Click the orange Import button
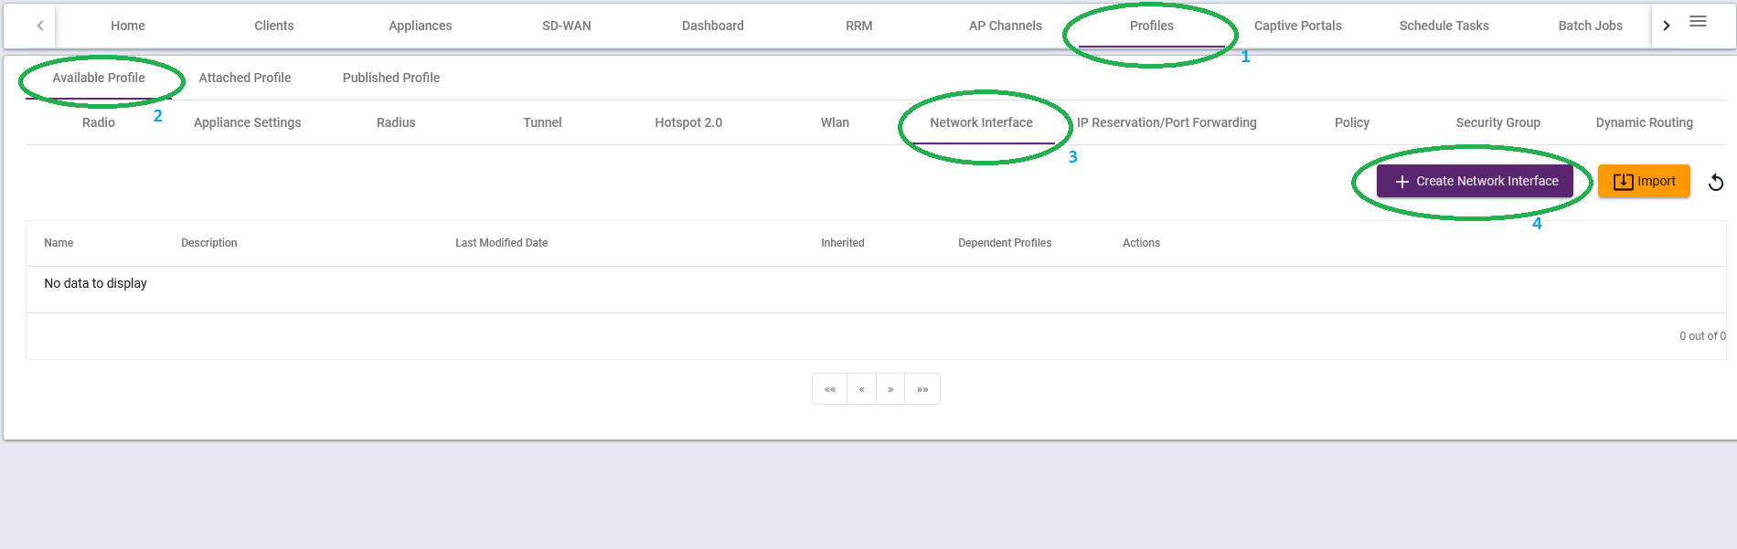This screenshot has height=549, width=1737. (1644, 181)
